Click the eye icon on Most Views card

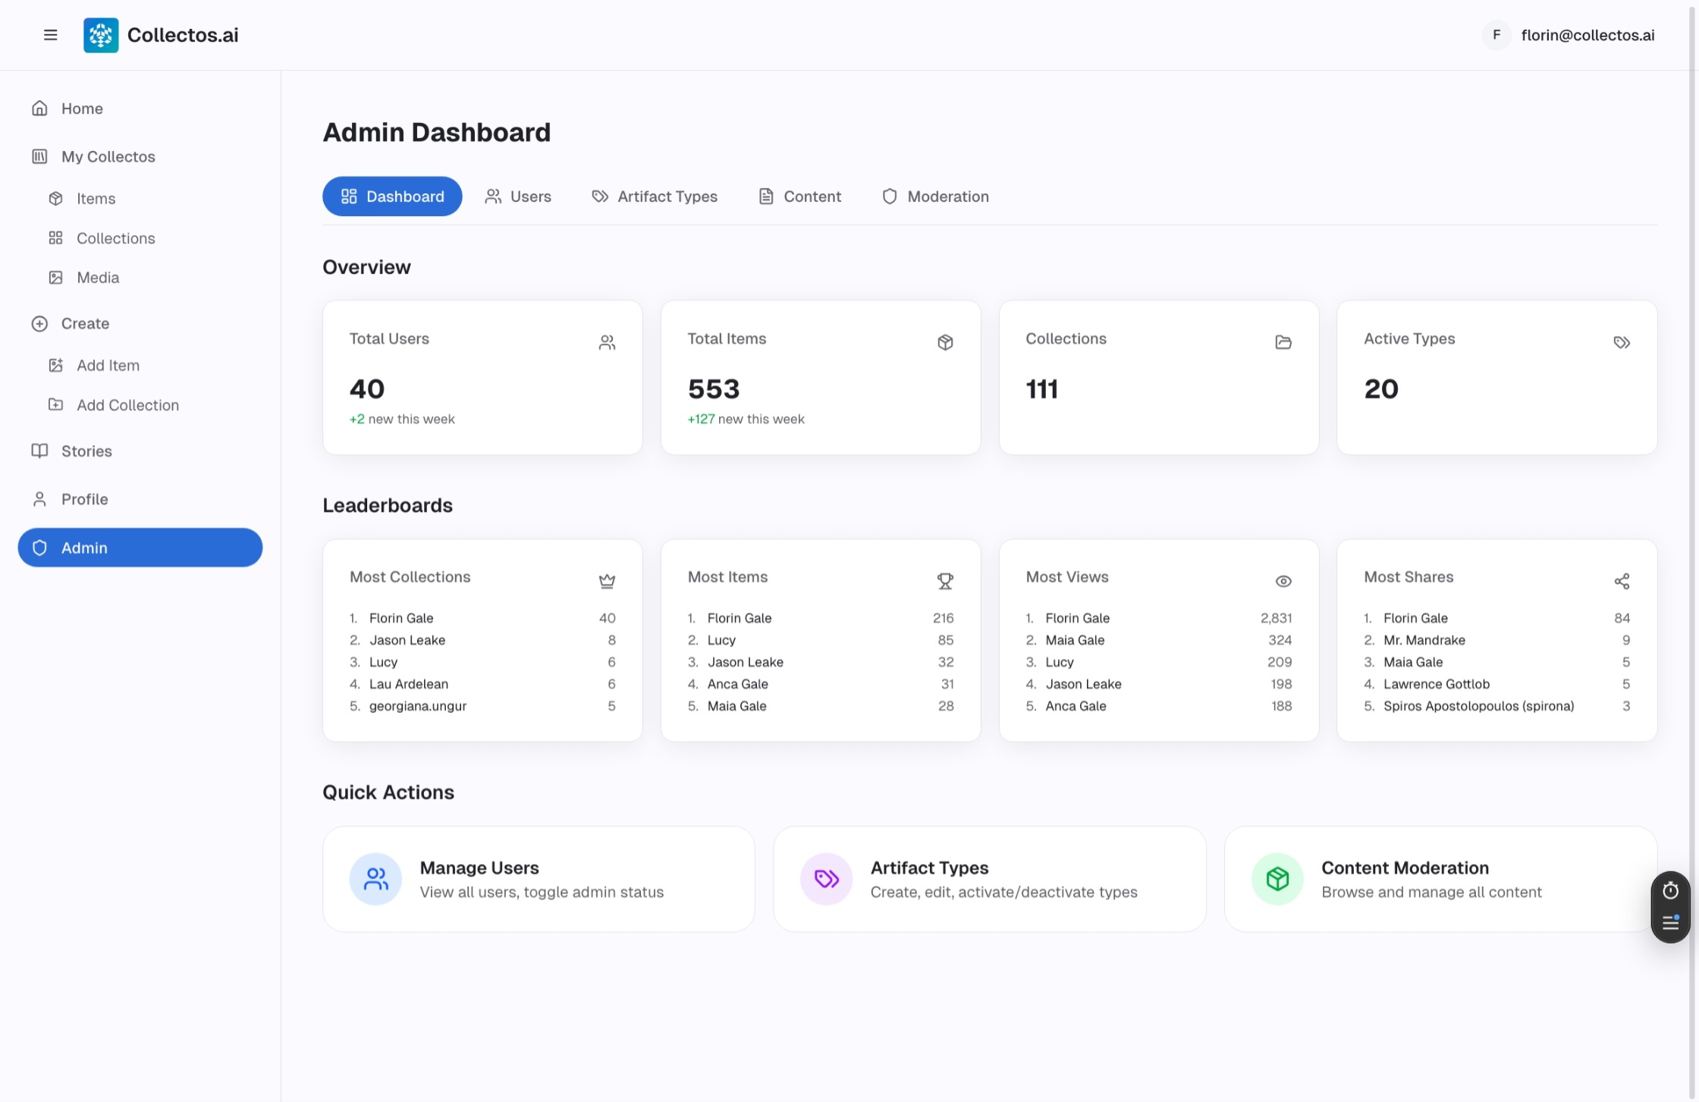click(x=1283, y=581)
